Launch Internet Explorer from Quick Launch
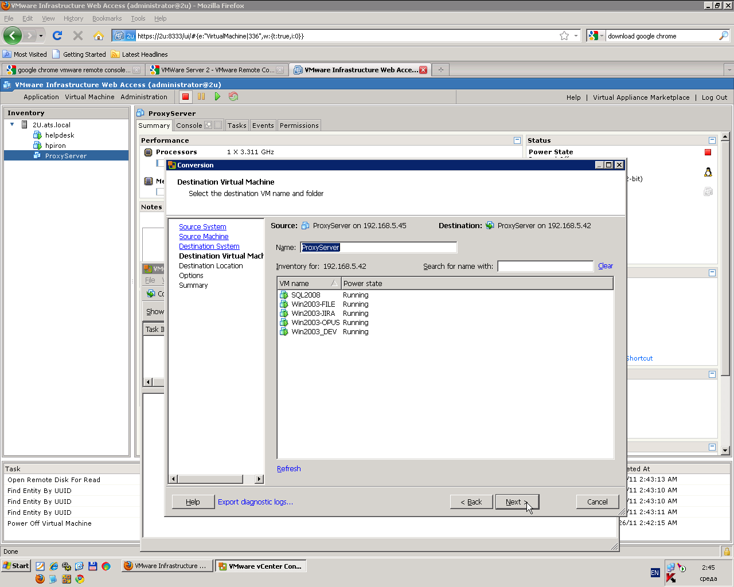734x587 pixels. point(53,566)
